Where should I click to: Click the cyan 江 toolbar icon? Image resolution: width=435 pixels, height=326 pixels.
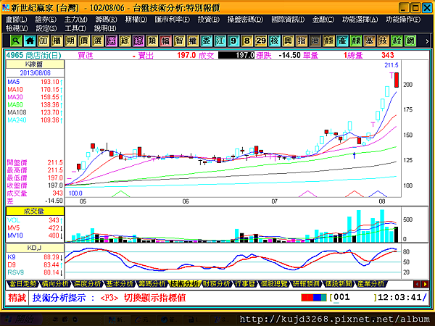[x=220, y=41]
